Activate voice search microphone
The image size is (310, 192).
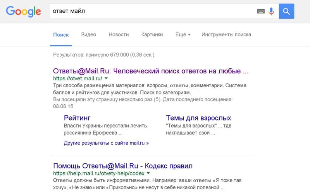tap(271, 11)
